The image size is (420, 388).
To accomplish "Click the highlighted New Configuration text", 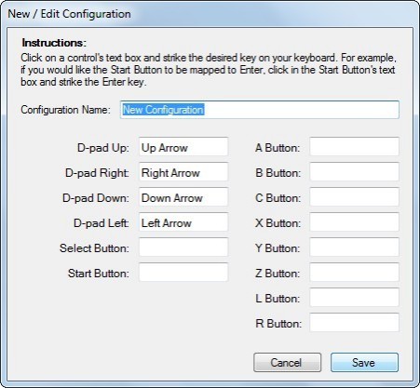I will point(163,110).
